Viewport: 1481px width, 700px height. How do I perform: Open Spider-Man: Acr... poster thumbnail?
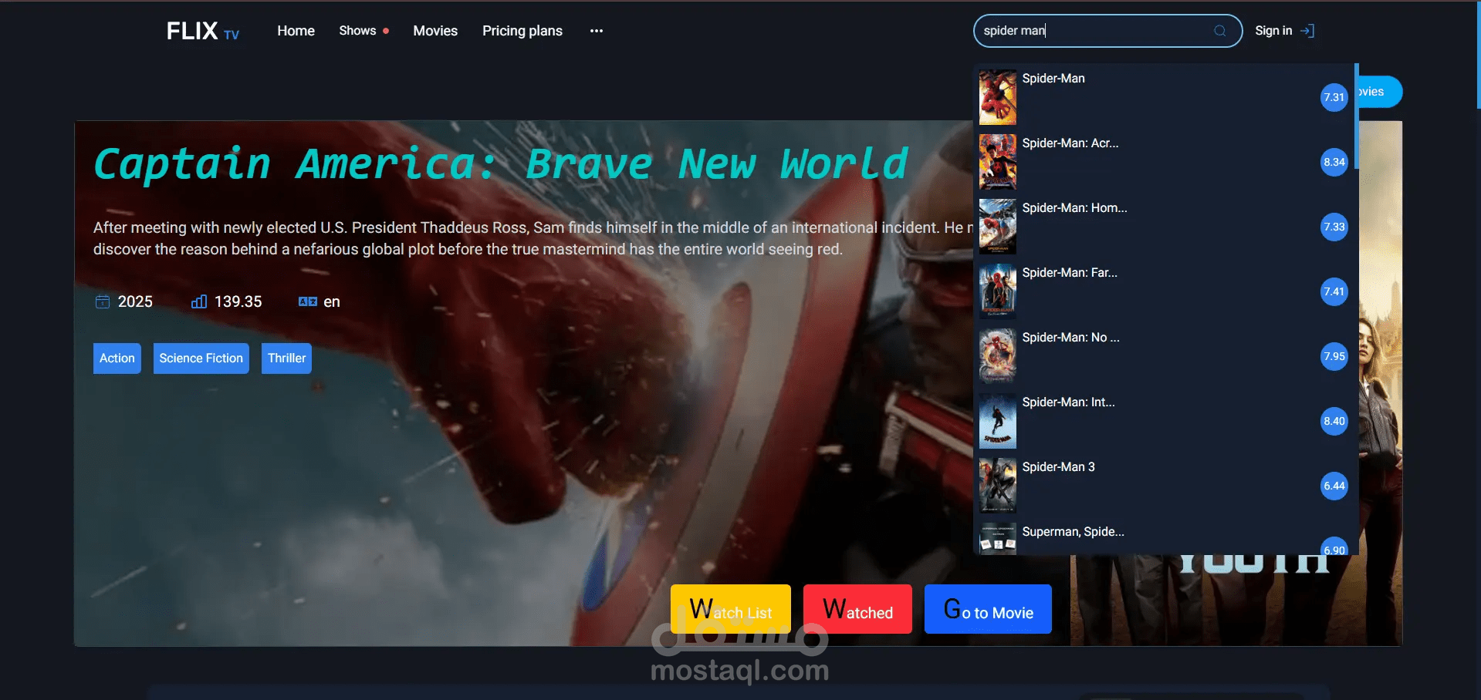(998, 162)
